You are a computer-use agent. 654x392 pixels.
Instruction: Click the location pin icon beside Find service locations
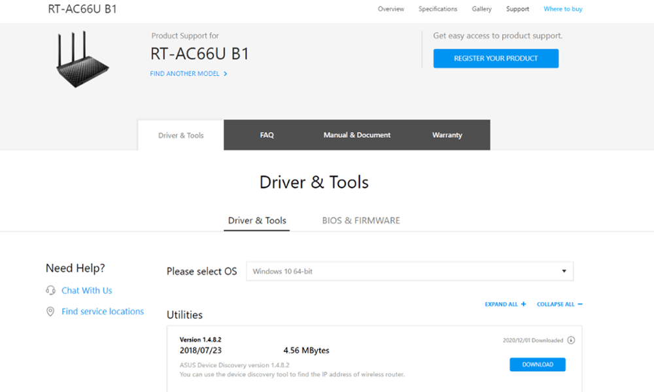coord(50,311)
